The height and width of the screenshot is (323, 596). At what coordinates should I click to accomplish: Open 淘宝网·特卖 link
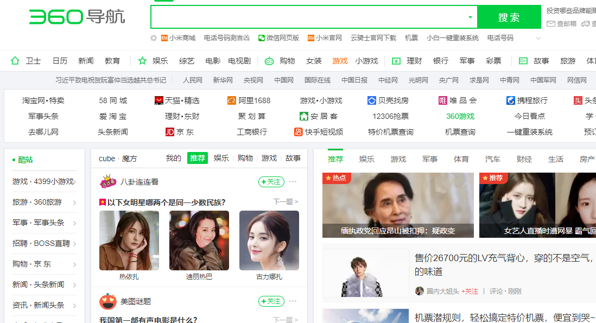click(43, 101)
